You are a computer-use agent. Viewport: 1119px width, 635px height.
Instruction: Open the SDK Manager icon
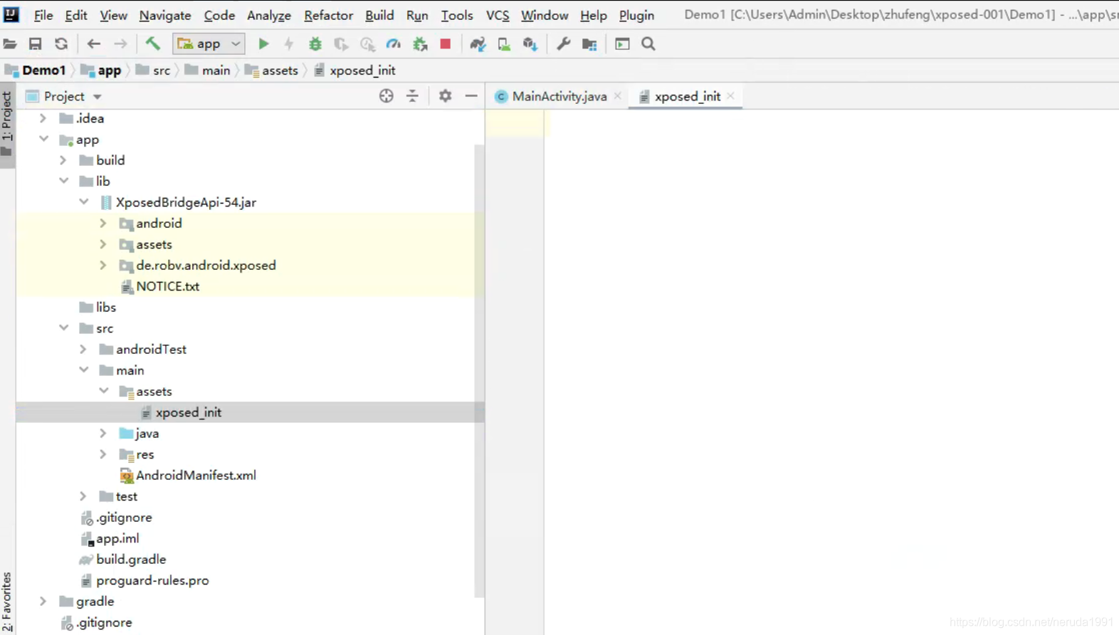coord(530,44)
